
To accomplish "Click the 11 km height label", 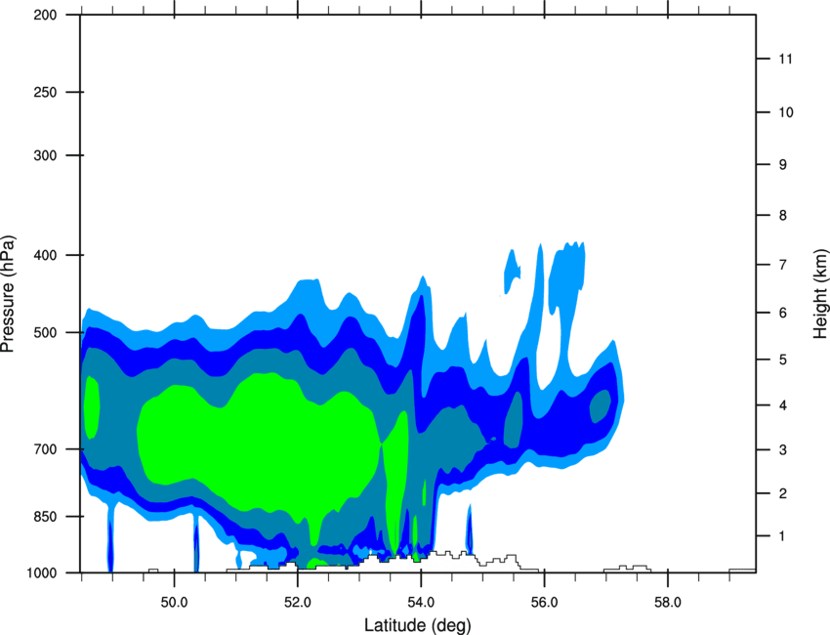I will [x=785, y=59].
